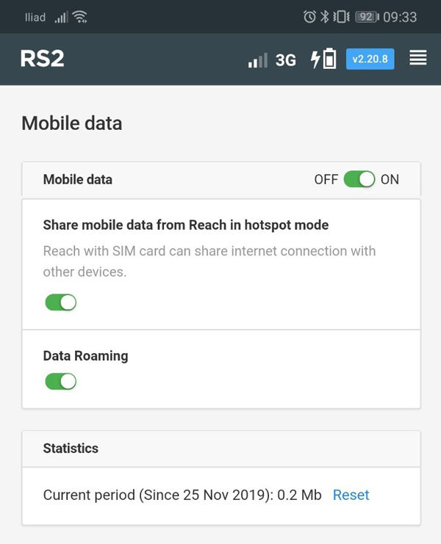Viewport: 441px width, 544px height.
Task: Tap the Bluetooth status icon
Action: (x=324, y=16)
